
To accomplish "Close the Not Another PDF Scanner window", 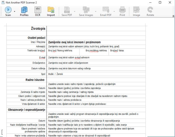I will tap(170, 2).
